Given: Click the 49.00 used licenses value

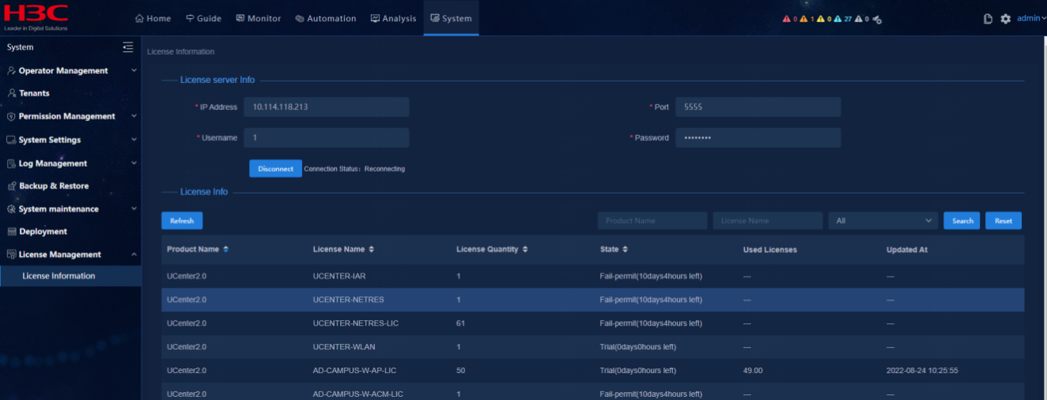Looking at the screenshot, I should pos(753,371).
